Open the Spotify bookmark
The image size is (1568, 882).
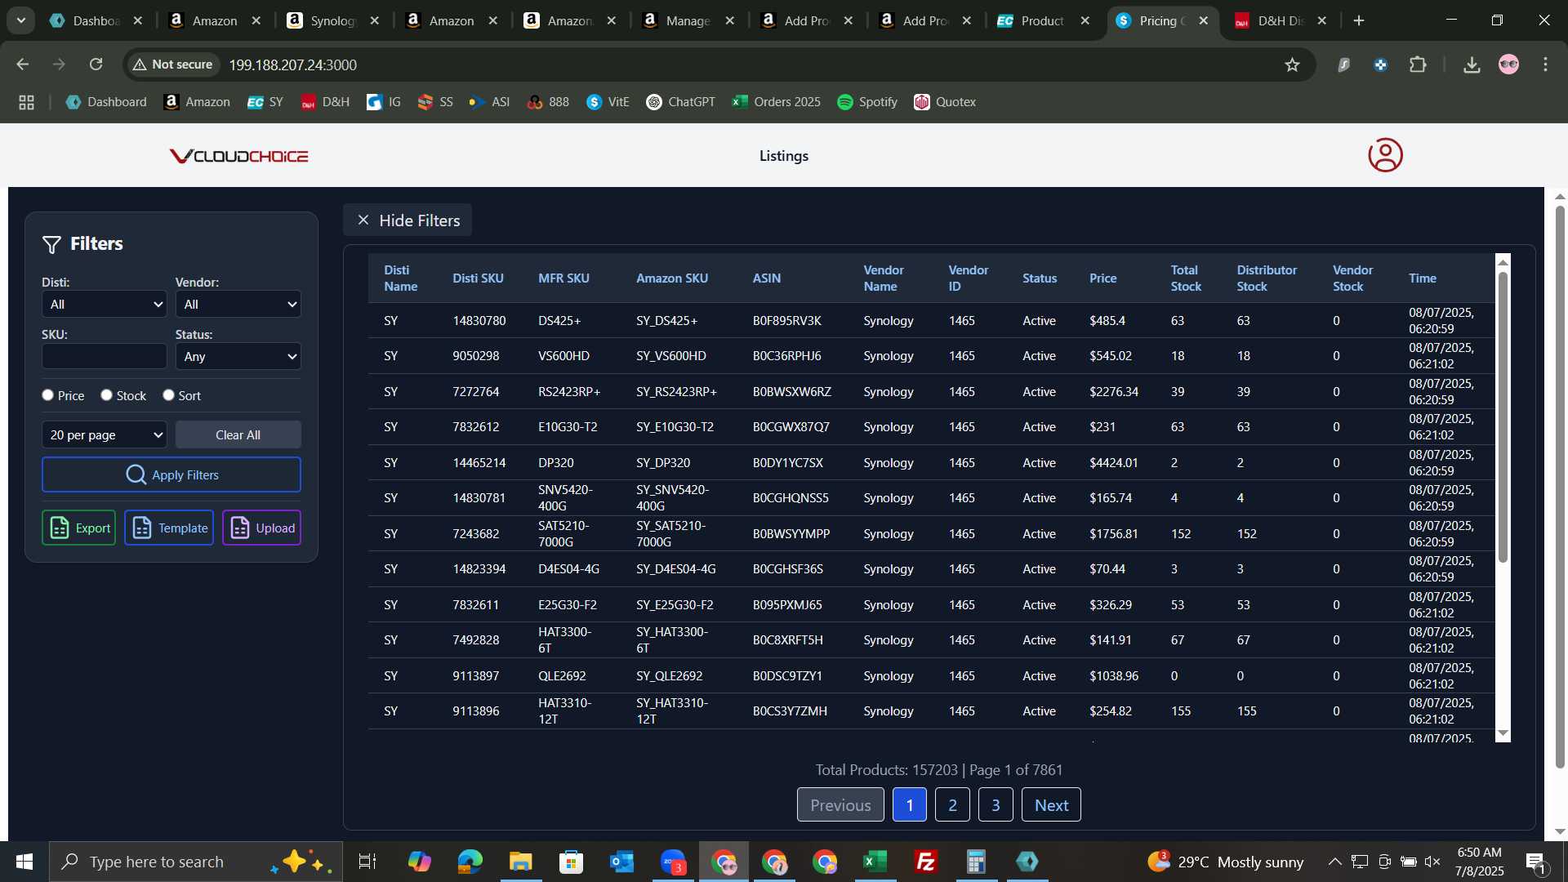tap(867, 102)
